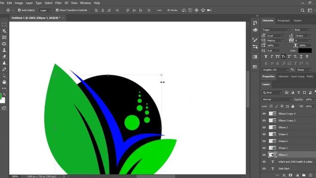Open the workspace switcher icon
316x178 pixels.
(310, 10)
